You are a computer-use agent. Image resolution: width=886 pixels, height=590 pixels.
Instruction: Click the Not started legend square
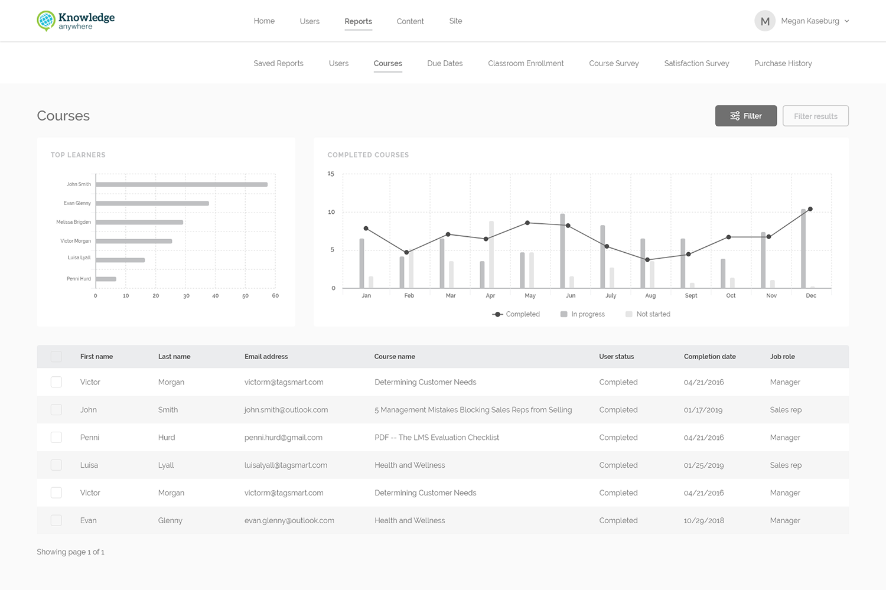(628, 314)
